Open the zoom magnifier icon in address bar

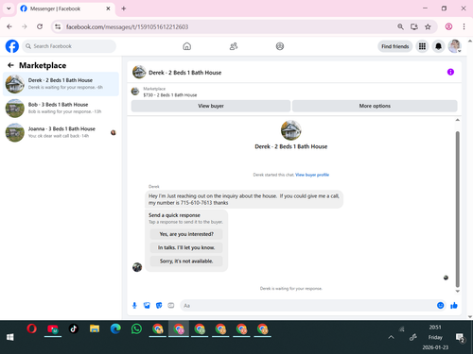pos(400,26)
